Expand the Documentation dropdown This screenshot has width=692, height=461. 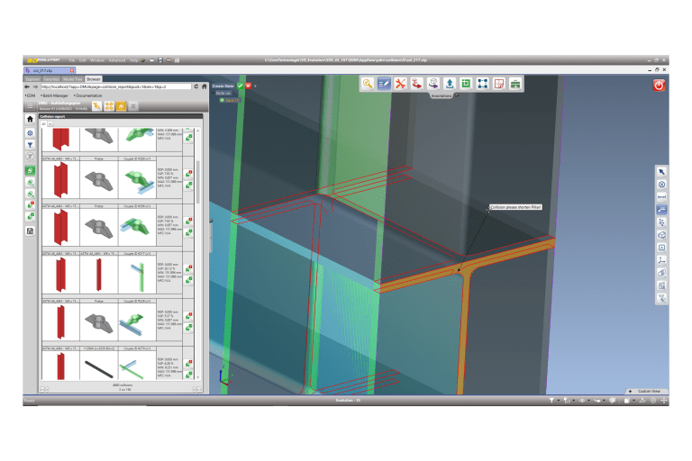point(88,95)
